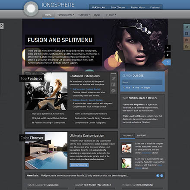Open Color Chooser in top menu
Viewport: 190px width, 190px height.
(x=118, y=7)
